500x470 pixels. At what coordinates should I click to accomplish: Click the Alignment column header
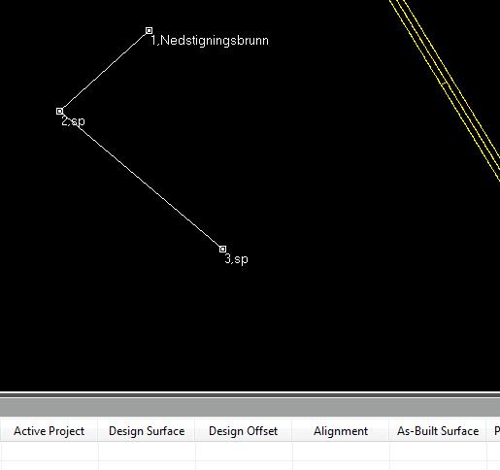pyautogui.click(x=341, y=431)
